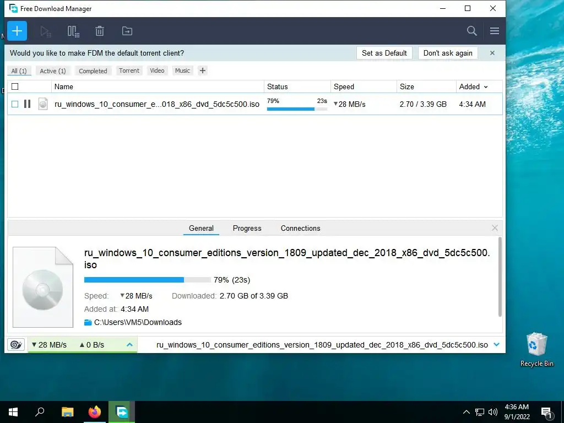Screen dimensions: 564x423
Task: Filter by Completed downloads
Action: click(93, 71)
